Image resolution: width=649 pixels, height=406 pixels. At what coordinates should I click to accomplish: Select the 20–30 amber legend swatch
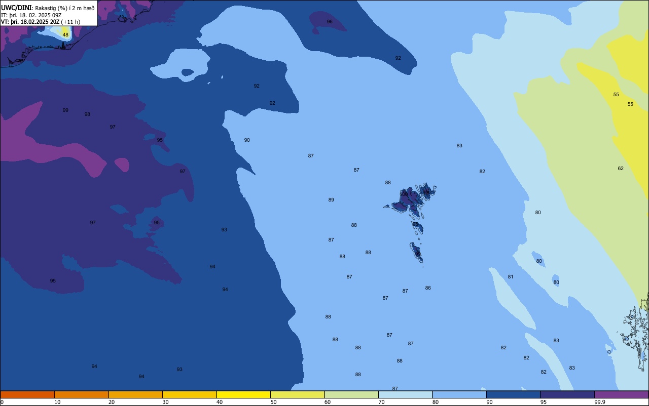(x=135, y=394)
